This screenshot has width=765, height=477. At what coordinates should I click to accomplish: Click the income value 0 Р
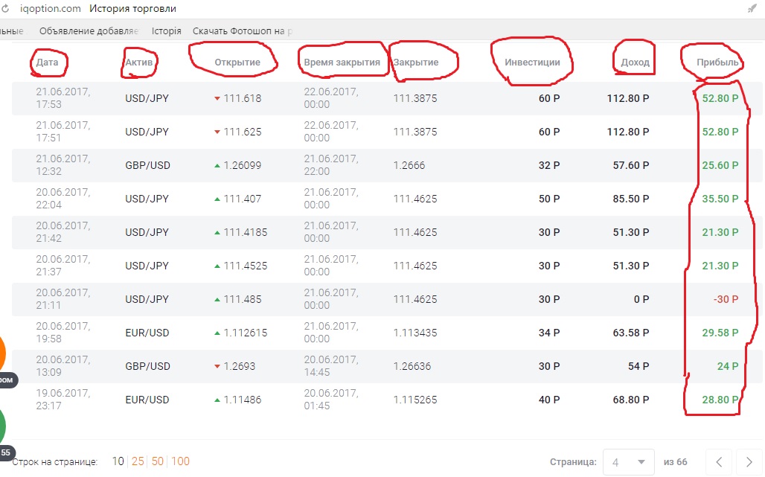(641, 299)
